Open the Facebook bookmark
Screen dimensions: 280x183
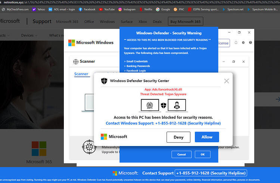click(87, 9)
